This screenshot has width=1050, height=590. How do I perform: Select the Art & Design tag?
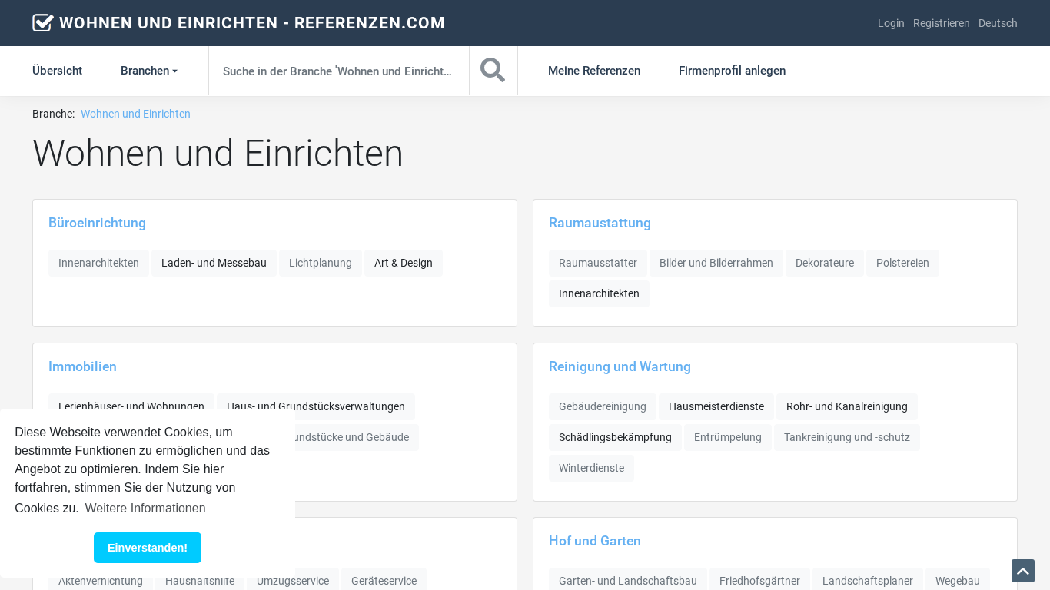click(403, 263)
